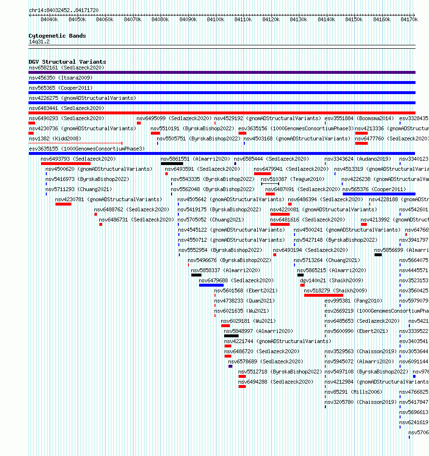Viewport: 429px width, 456px height.
Task: Select esv3551884 (Boomsma2014) label
Action: 359,119
